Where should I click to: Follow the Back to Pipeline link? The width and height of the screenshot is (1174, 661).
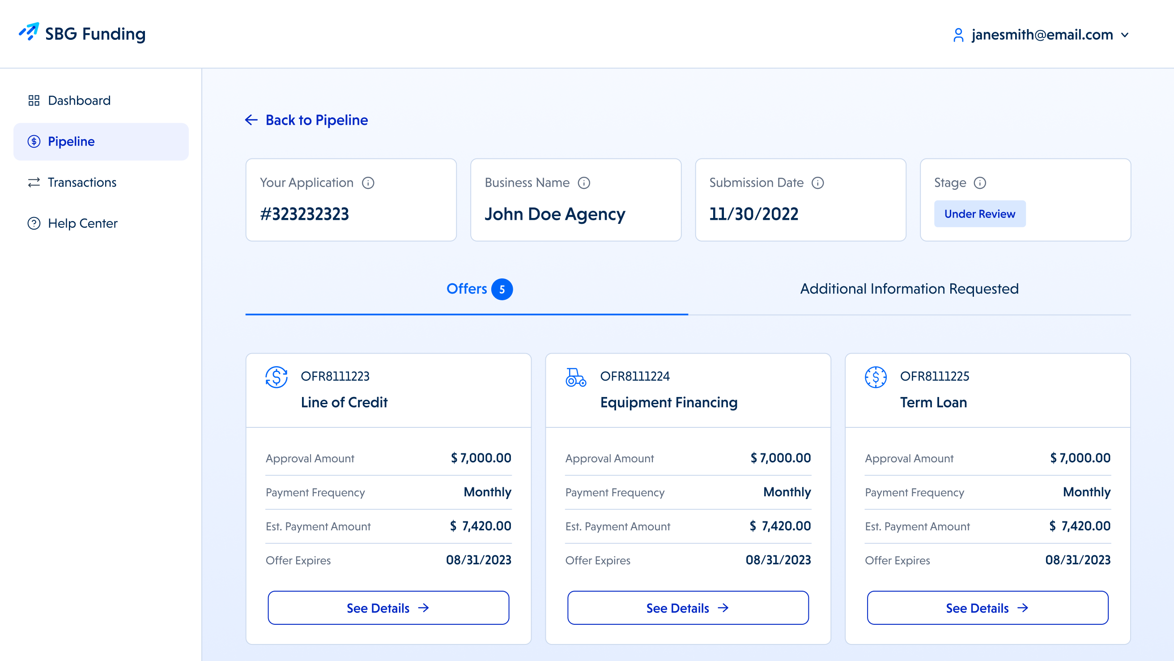(x=317, y=120)
